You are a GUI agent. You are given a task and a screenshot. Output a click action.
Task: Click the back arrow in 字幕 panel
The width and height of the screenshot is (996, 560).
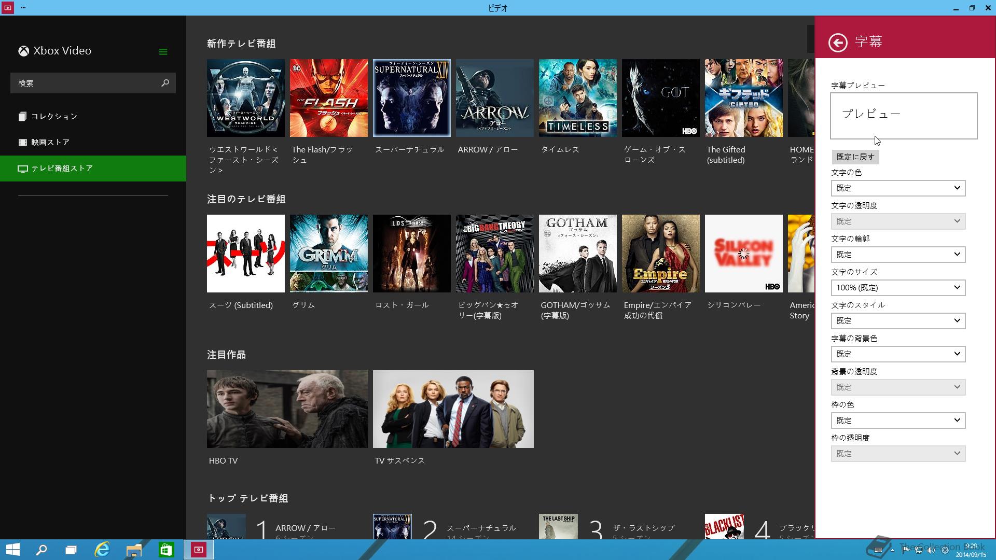(x=838, y=43)
